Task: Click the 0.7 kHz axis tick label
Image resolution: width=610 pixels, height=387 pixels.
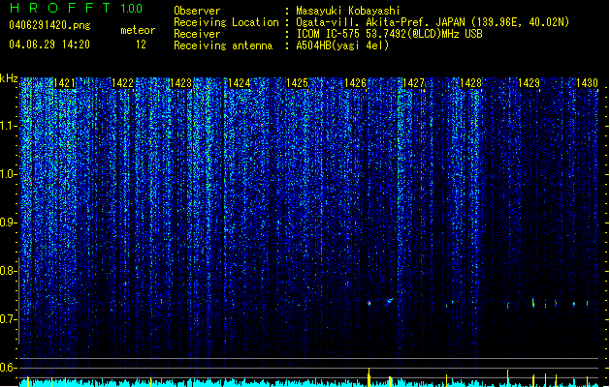Action: [9, 319]
